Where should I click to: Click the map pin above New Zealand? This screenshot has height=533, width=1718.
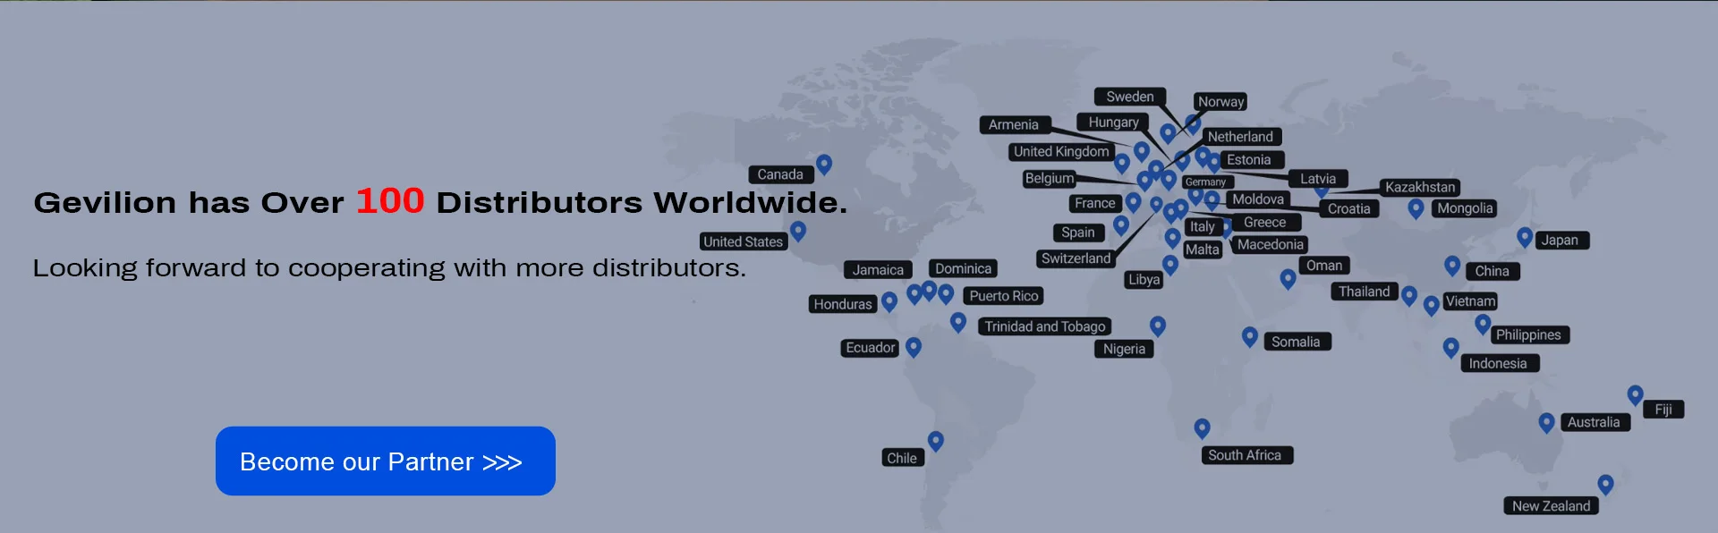(1606, 485)
